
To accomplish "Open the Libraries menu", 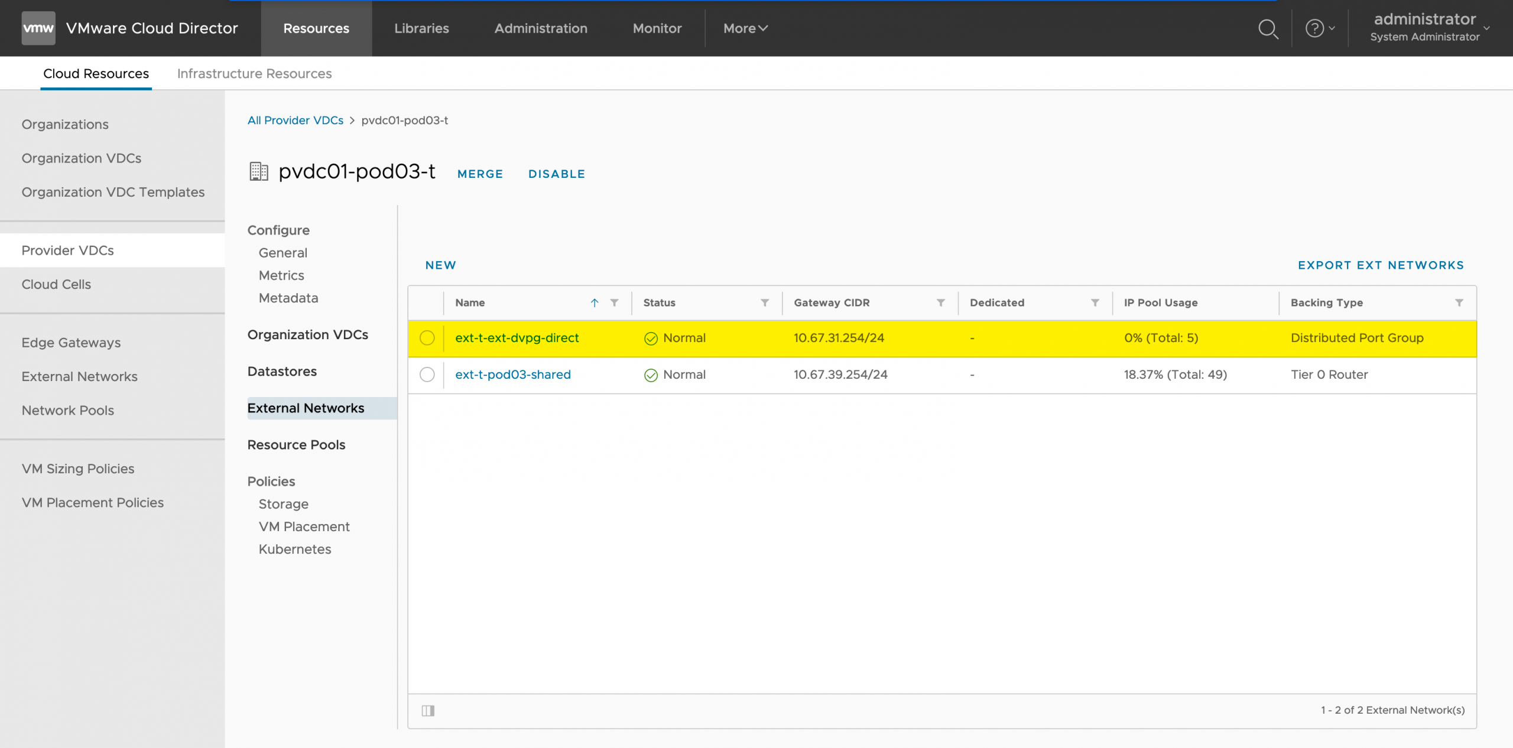I will pos(421,28).
